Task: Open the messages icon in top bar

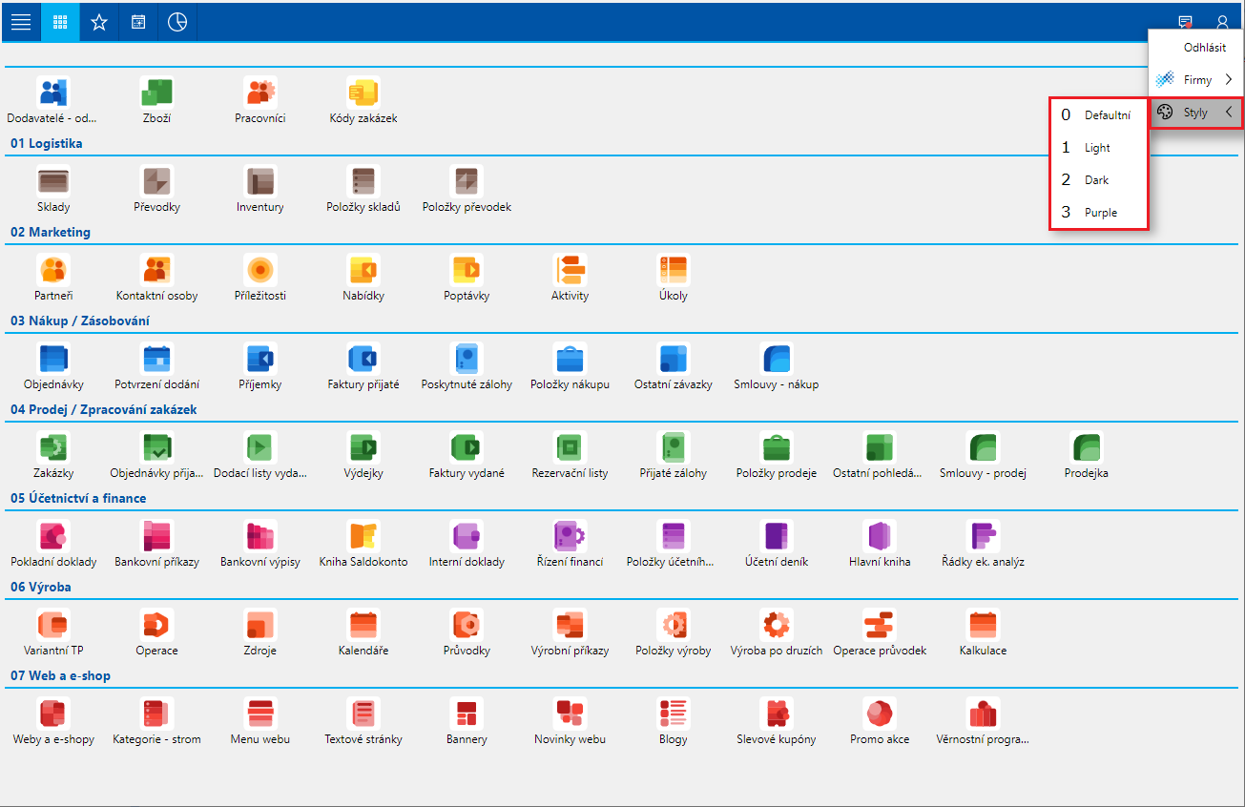Action: click(x=1185, y=22)
